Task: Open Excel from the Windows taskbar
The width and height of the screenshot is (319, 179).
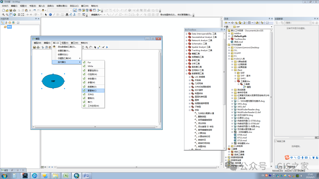Action: click(66, 175)
